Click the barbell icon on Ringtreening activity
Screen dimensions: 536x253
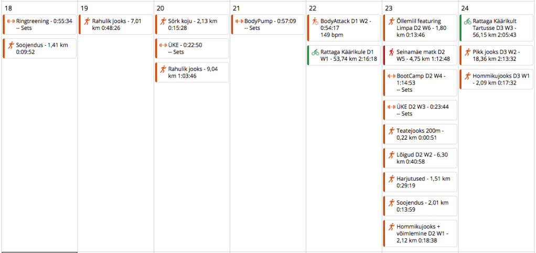point(11,21)
